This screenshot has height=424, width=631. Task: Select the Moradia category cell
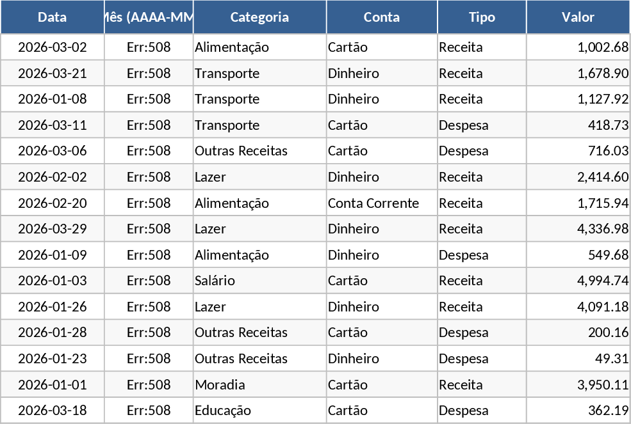pos(220,385)
